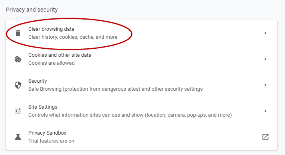Expand Clear browsing data arrow
The image size is (285, 155).
(x=265, y=33)
